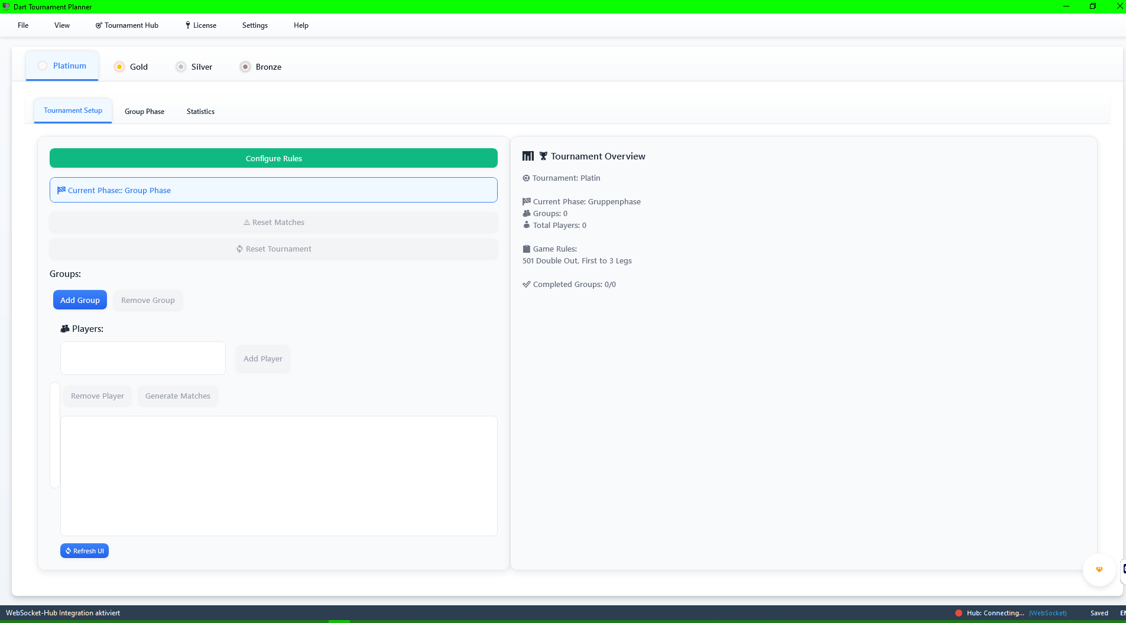Screen dimensions: 1126x623
Task: Click the Configure Rules button
Action: [x=274, y=158]
